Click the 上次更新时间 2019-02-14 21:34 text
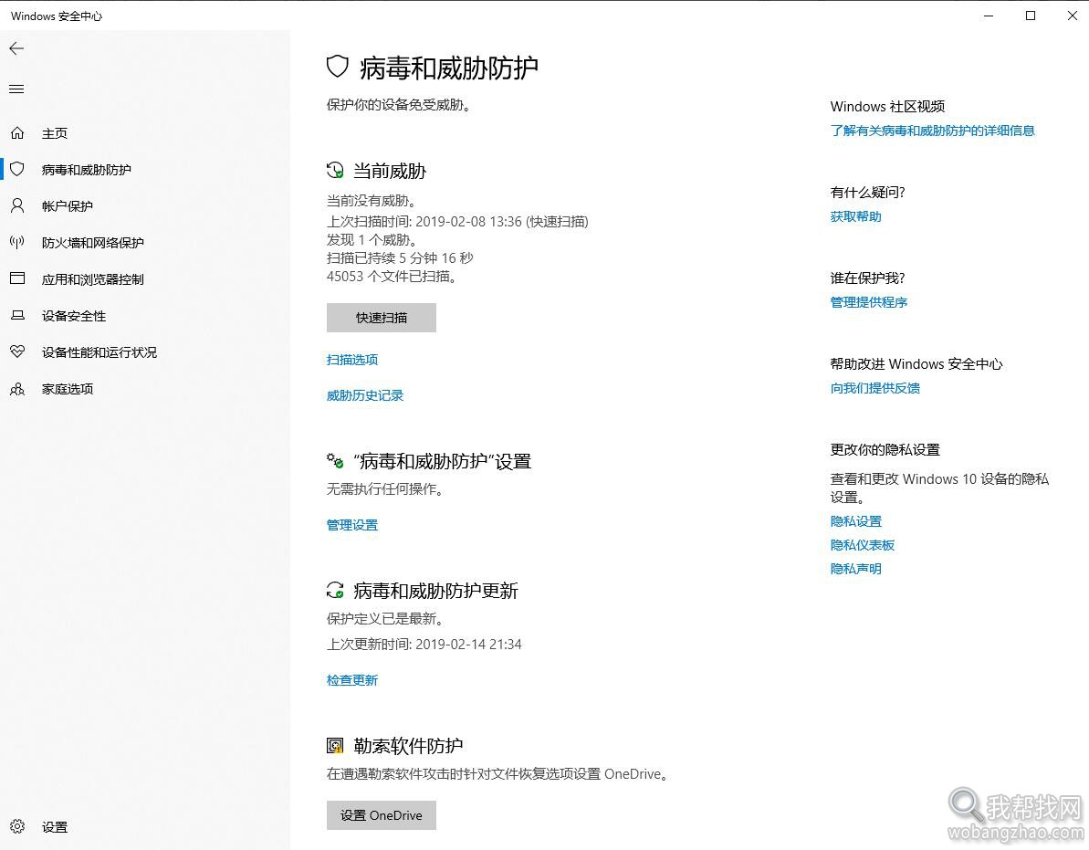 (424, 645)
